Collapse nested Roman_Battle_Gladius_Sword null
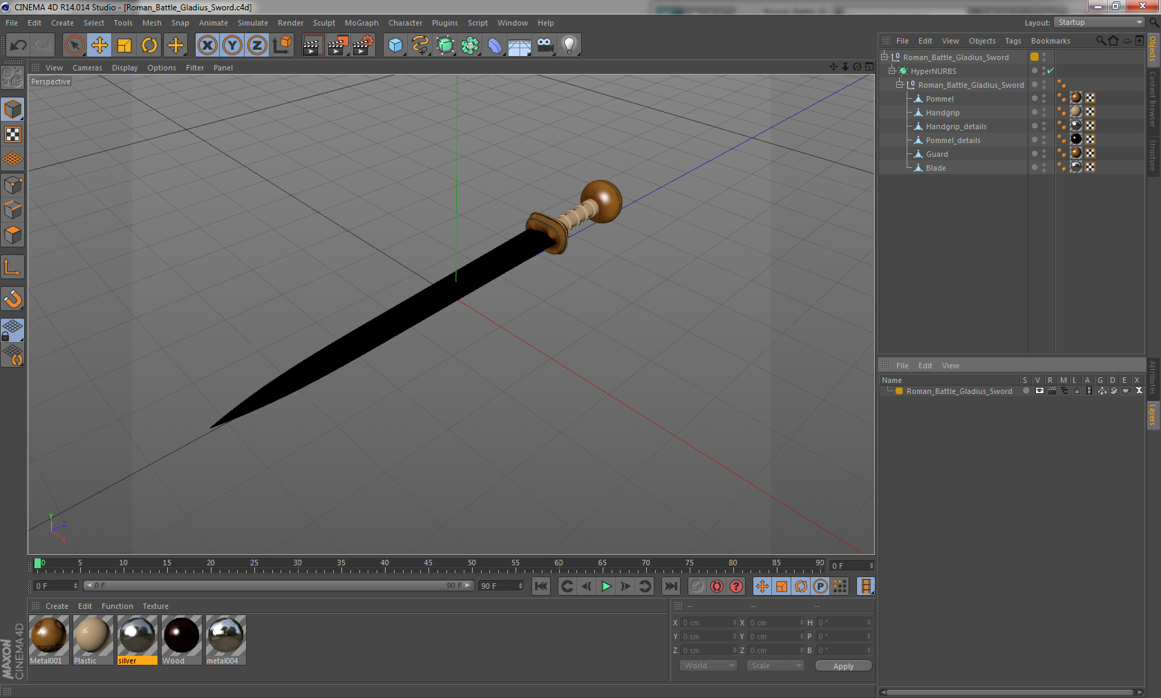 tap(899, 85)
